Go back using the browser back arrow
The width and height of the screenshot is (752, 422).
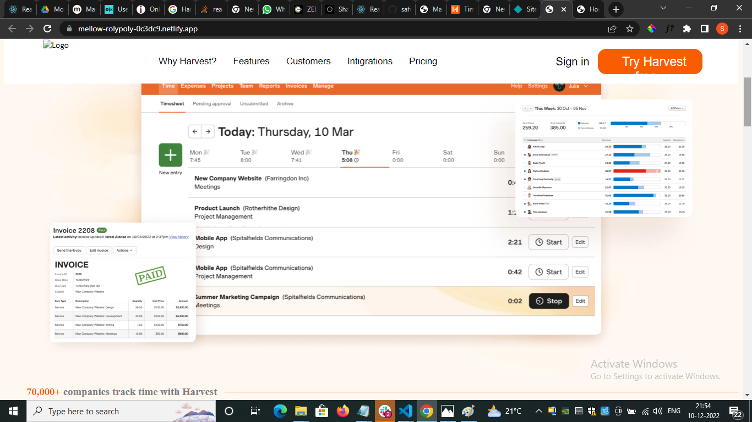coord(12,29)
